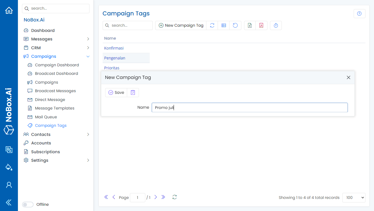Refresh the Campaign Tags list

click(212, 25)
